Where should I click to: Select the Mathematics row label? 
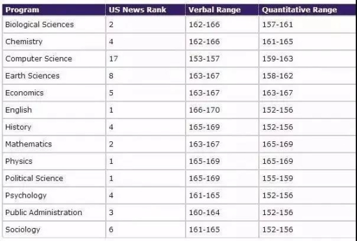click(x=29, y=144)
